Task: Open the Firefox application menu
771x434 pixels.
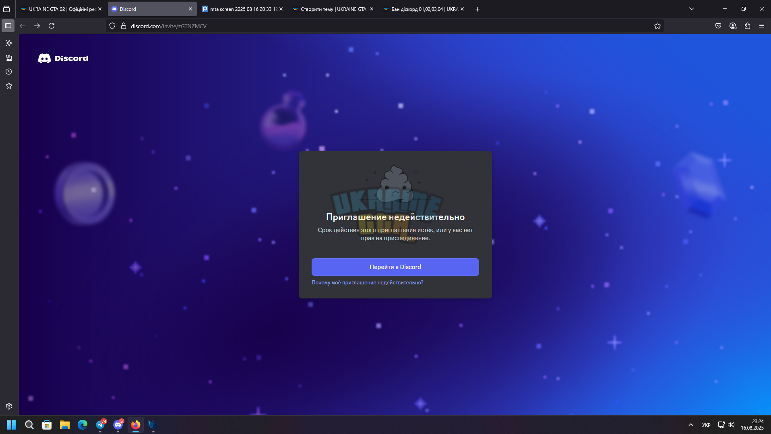Action: [x=762, y=26]
